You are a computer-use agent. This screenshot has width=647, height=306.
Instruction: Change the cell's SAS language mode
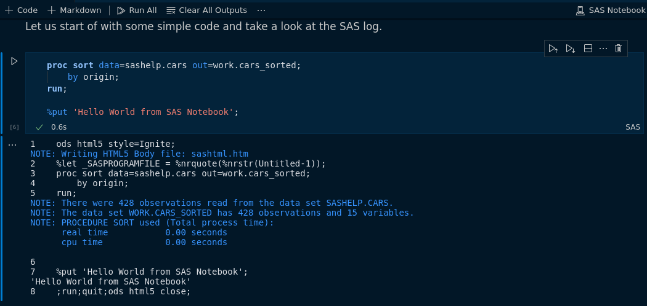pos(633,127)
